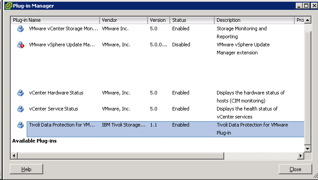This screenshot has width=318, height=180.
Task: Click the Description column header
Action: 254,20
